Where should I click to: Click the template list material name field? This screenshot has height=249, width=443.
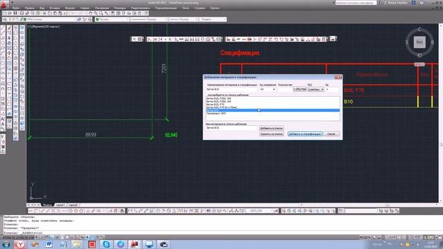(x=232, y=128)
